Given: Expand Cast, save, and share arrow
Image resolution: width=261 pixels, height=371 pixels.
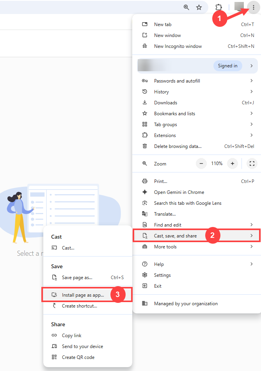Looking at the screenshot, I should (x=252, y=236).
